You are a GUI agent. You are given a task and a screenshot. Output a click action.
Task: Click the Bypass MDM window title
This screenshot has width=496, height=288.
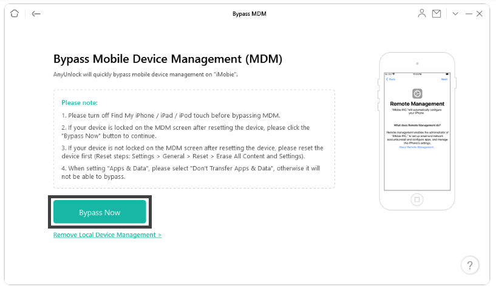(x=250, y=14)
